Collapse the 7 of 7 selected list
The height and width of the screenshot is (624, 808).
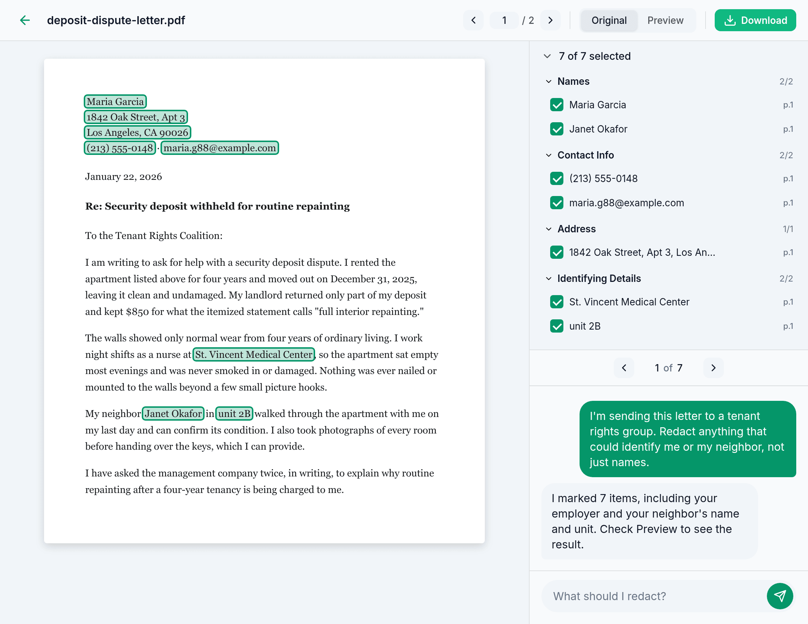coord(547,56)
